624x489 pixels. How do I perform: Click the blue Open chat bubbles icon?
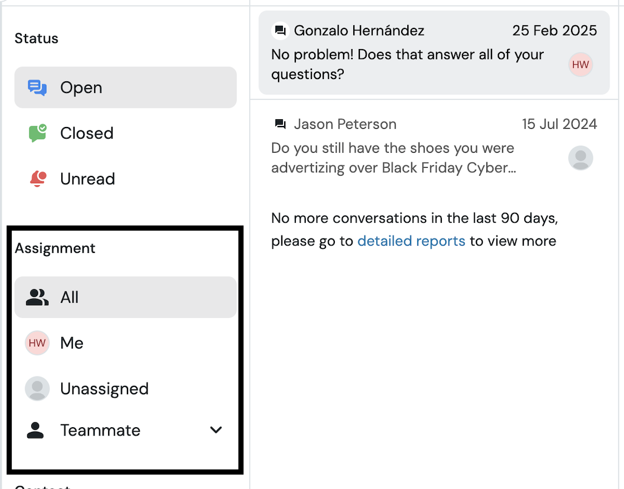(x=37, y=87)
